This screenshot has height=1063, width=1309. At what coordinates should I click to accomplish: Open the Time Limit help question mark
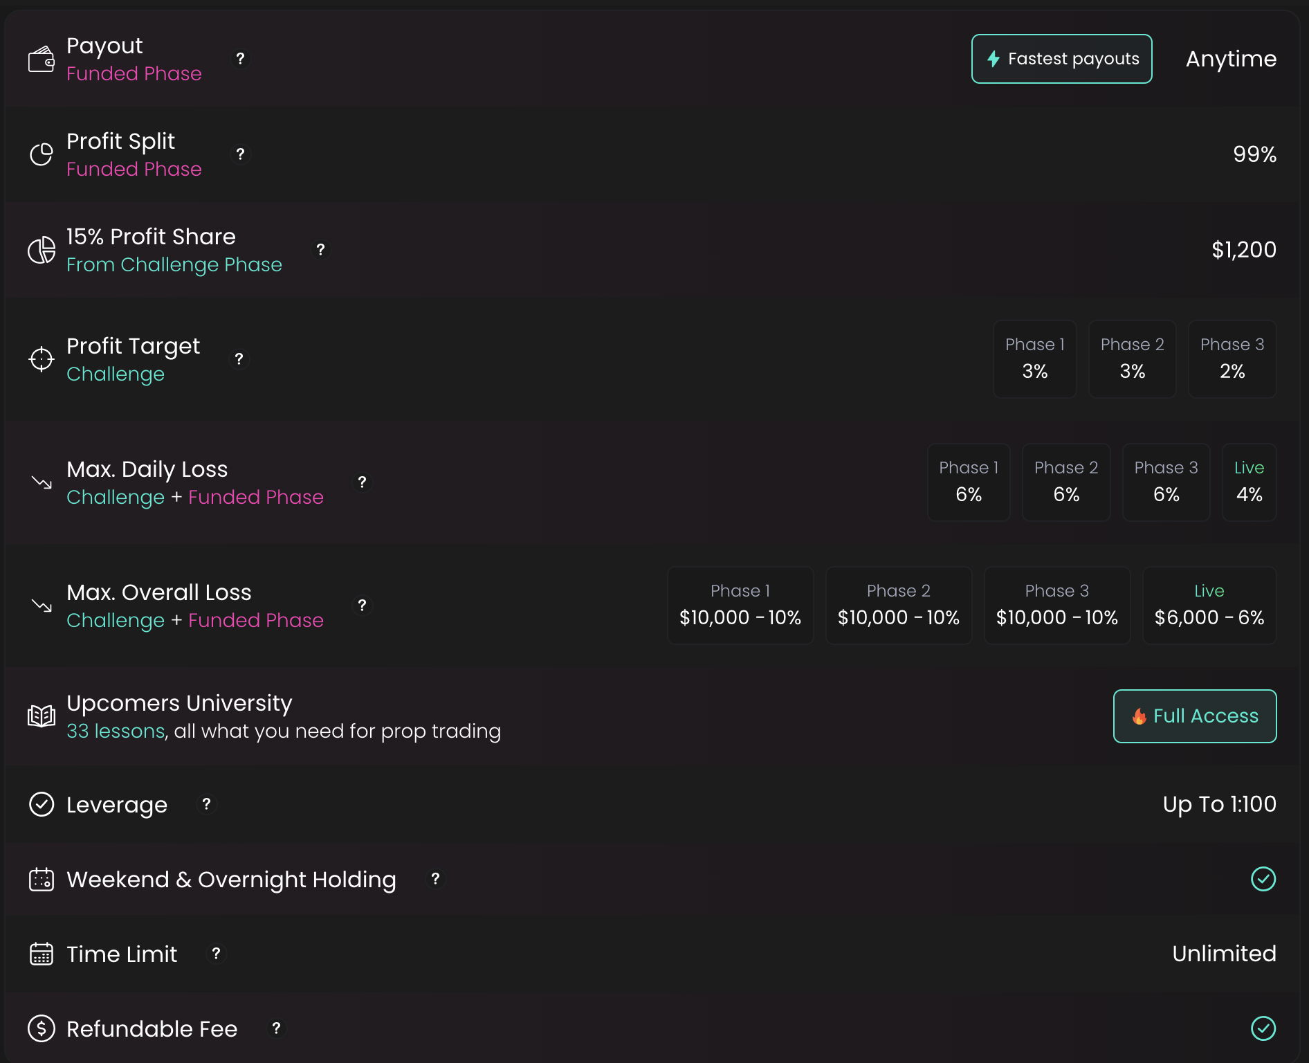(216, 954)
